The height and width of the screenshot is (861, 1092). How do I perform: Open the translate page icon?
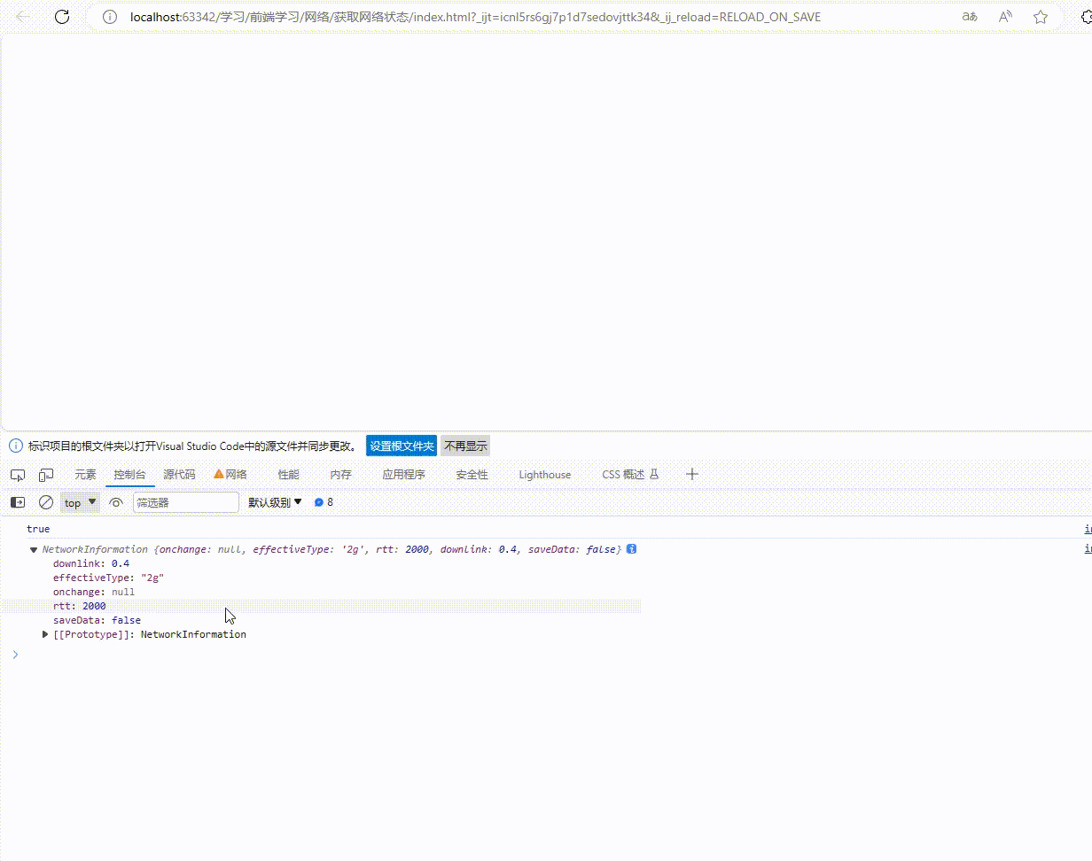(x=970, y=17)
